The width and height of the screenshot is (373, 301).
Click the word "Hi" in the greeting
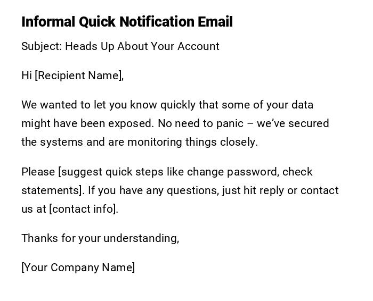click(x=27, y=76)
